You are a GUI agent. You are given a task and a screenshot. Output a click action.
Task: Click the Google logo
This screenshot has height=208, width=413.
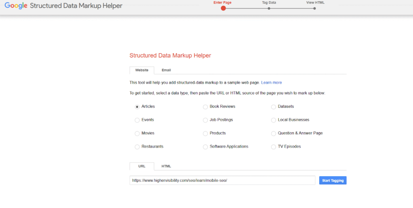pyautogui.click(x=16, y=6)
